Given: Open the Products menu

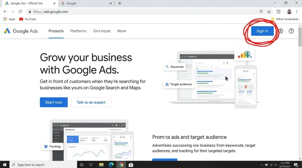Looking at the screenshot, I should point(56,31).
